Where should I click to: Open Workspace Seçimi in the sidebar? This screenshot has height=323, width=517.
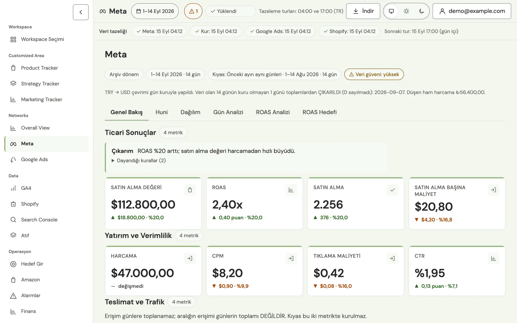point(47,39)
